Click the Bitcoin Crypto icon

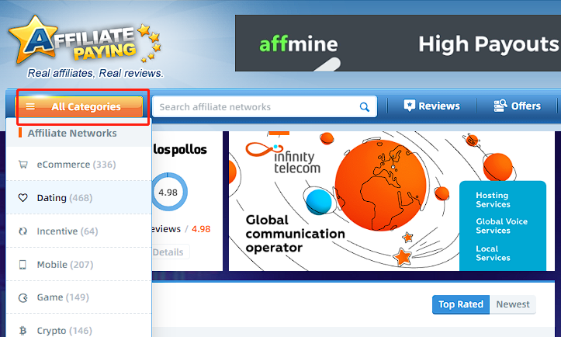click(x=23, y=331)
